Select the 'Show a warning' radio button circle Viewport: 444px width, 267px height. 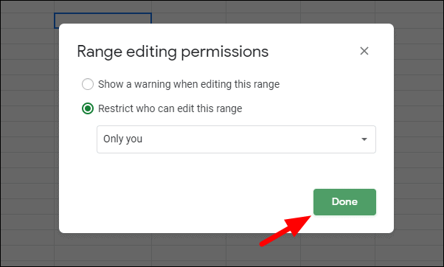click(x=88, y=84)
